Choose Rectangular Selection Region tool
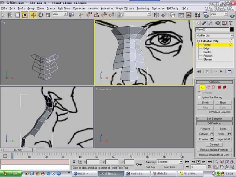The width and height of the screenshot is (236, 177). 17,15
